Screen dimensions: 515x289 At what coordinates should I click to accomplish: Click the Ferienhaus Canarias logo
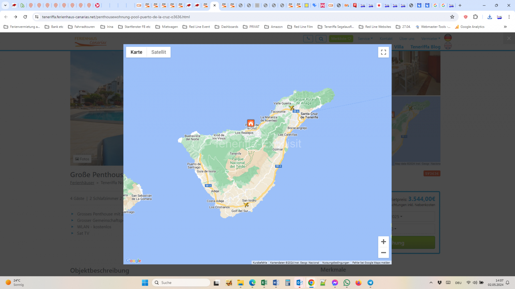pos(90,41)
